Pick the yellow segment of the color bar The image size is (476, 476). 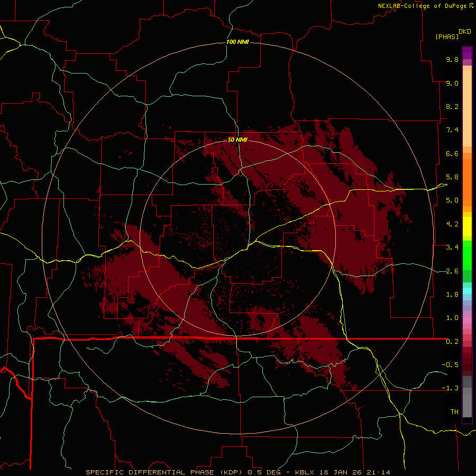point(467,226)
